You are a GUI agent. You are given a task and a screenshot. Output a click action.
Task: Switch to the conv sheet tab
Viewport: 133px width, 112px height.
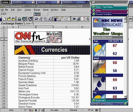point(29,23)
